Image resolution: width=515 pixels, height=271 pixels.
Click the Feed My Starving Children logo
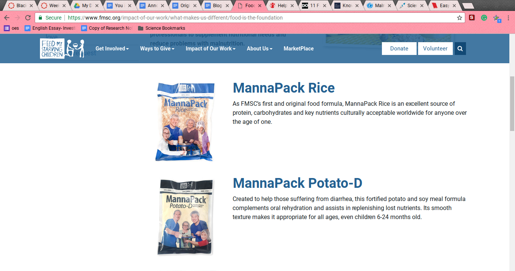click(x=62, y=49)
